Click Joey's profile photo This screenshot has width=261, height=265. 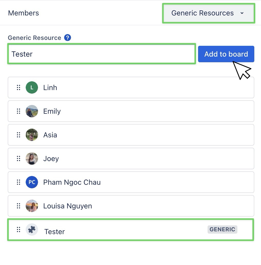coord(32,158)
